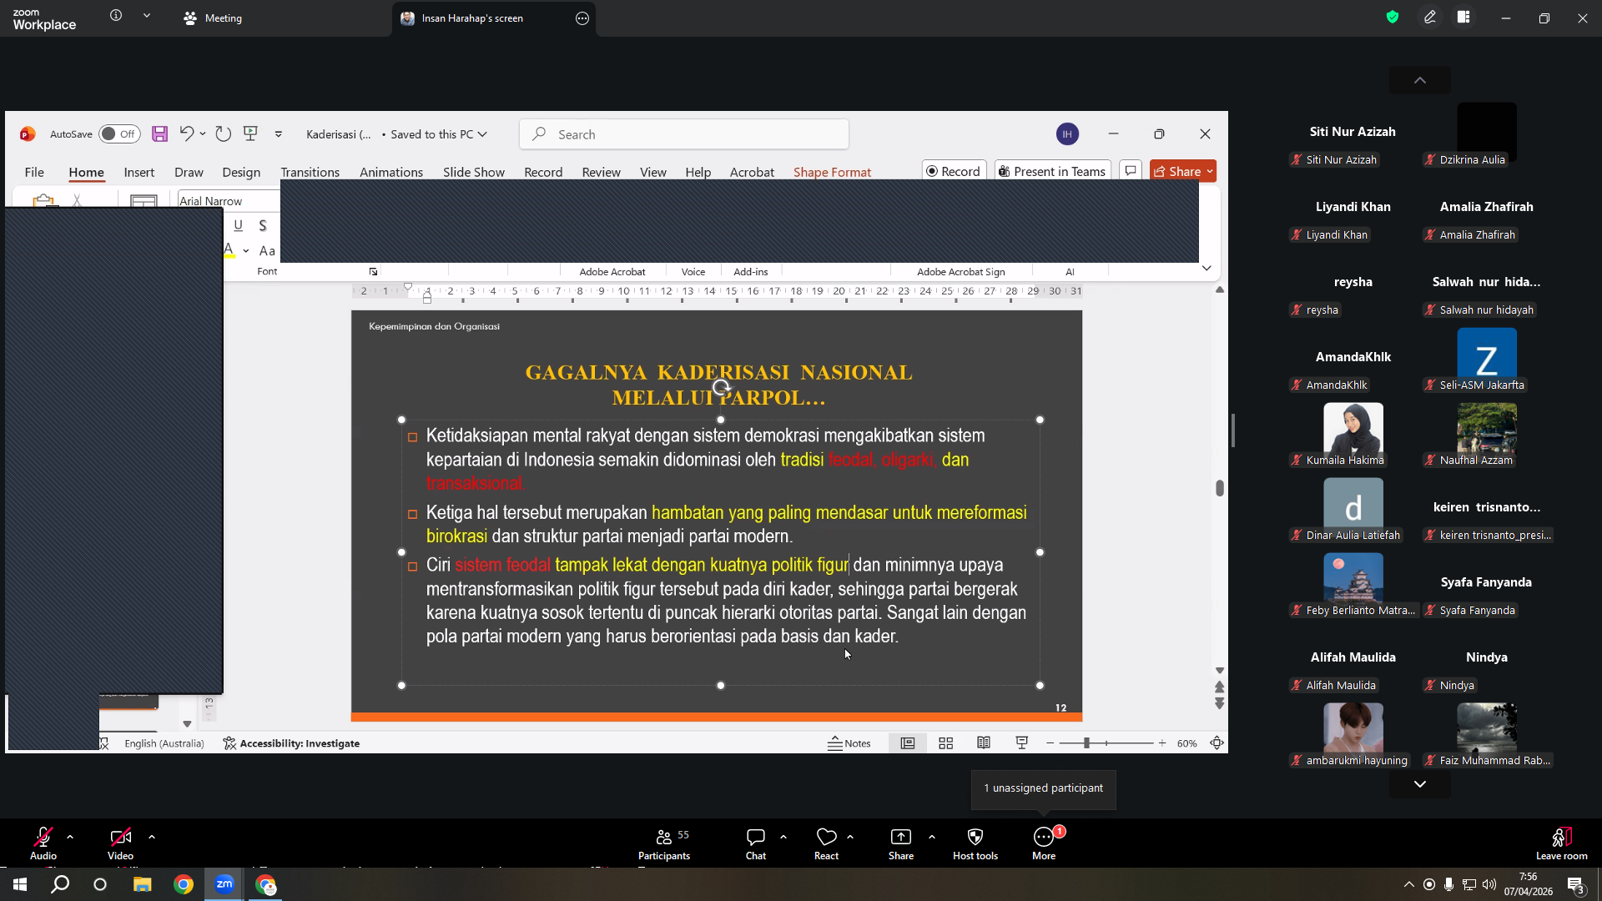The width and height of the screenshot is (1602, 901).
Task: Open screen share options ellipsis
Action: [582, 18]
